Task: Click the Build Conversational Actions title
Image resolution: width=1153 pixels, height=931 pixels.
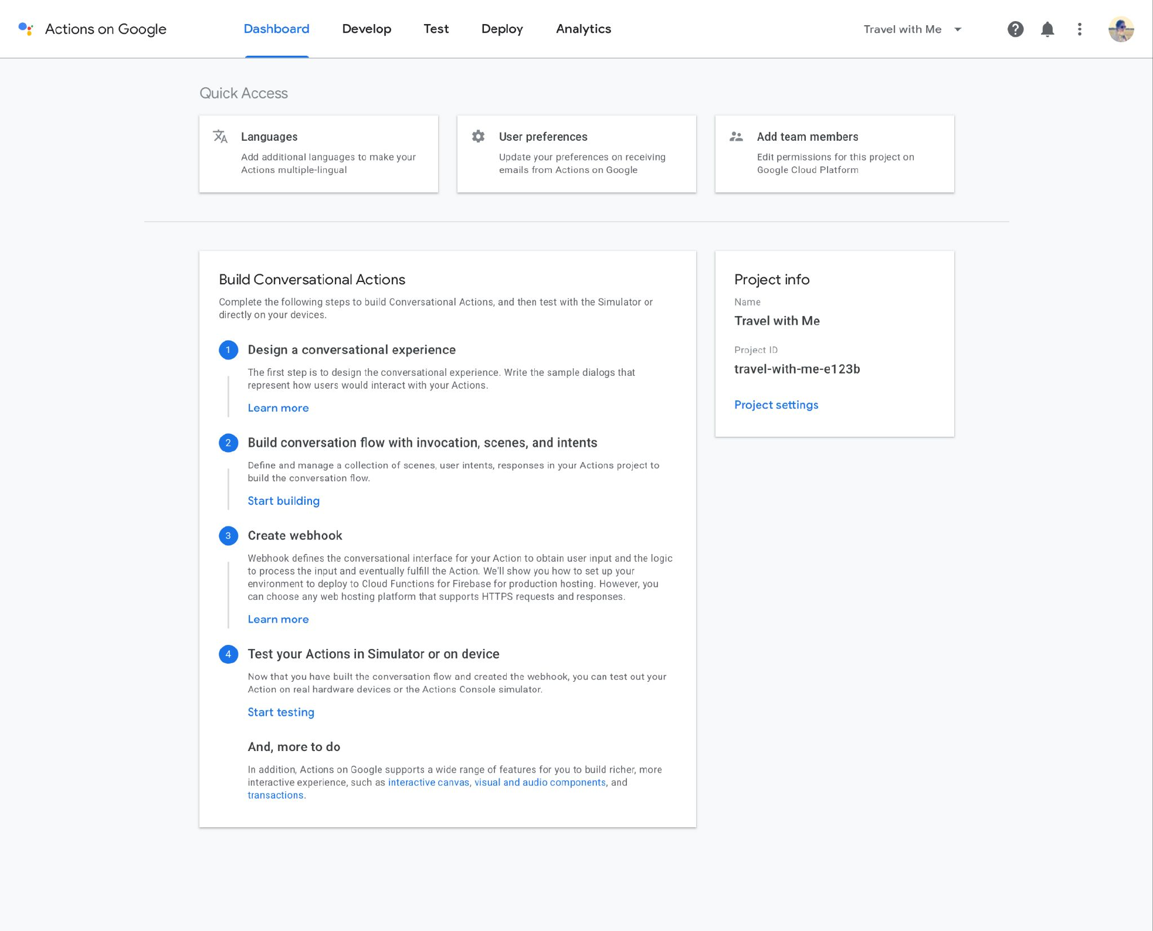Action: tap(312, 280)
